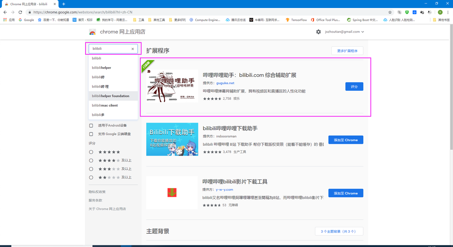Close the Chrome 网上应用店 tab
The height and width of the screenshot is (247, 453).
click(x=55, y=4)
